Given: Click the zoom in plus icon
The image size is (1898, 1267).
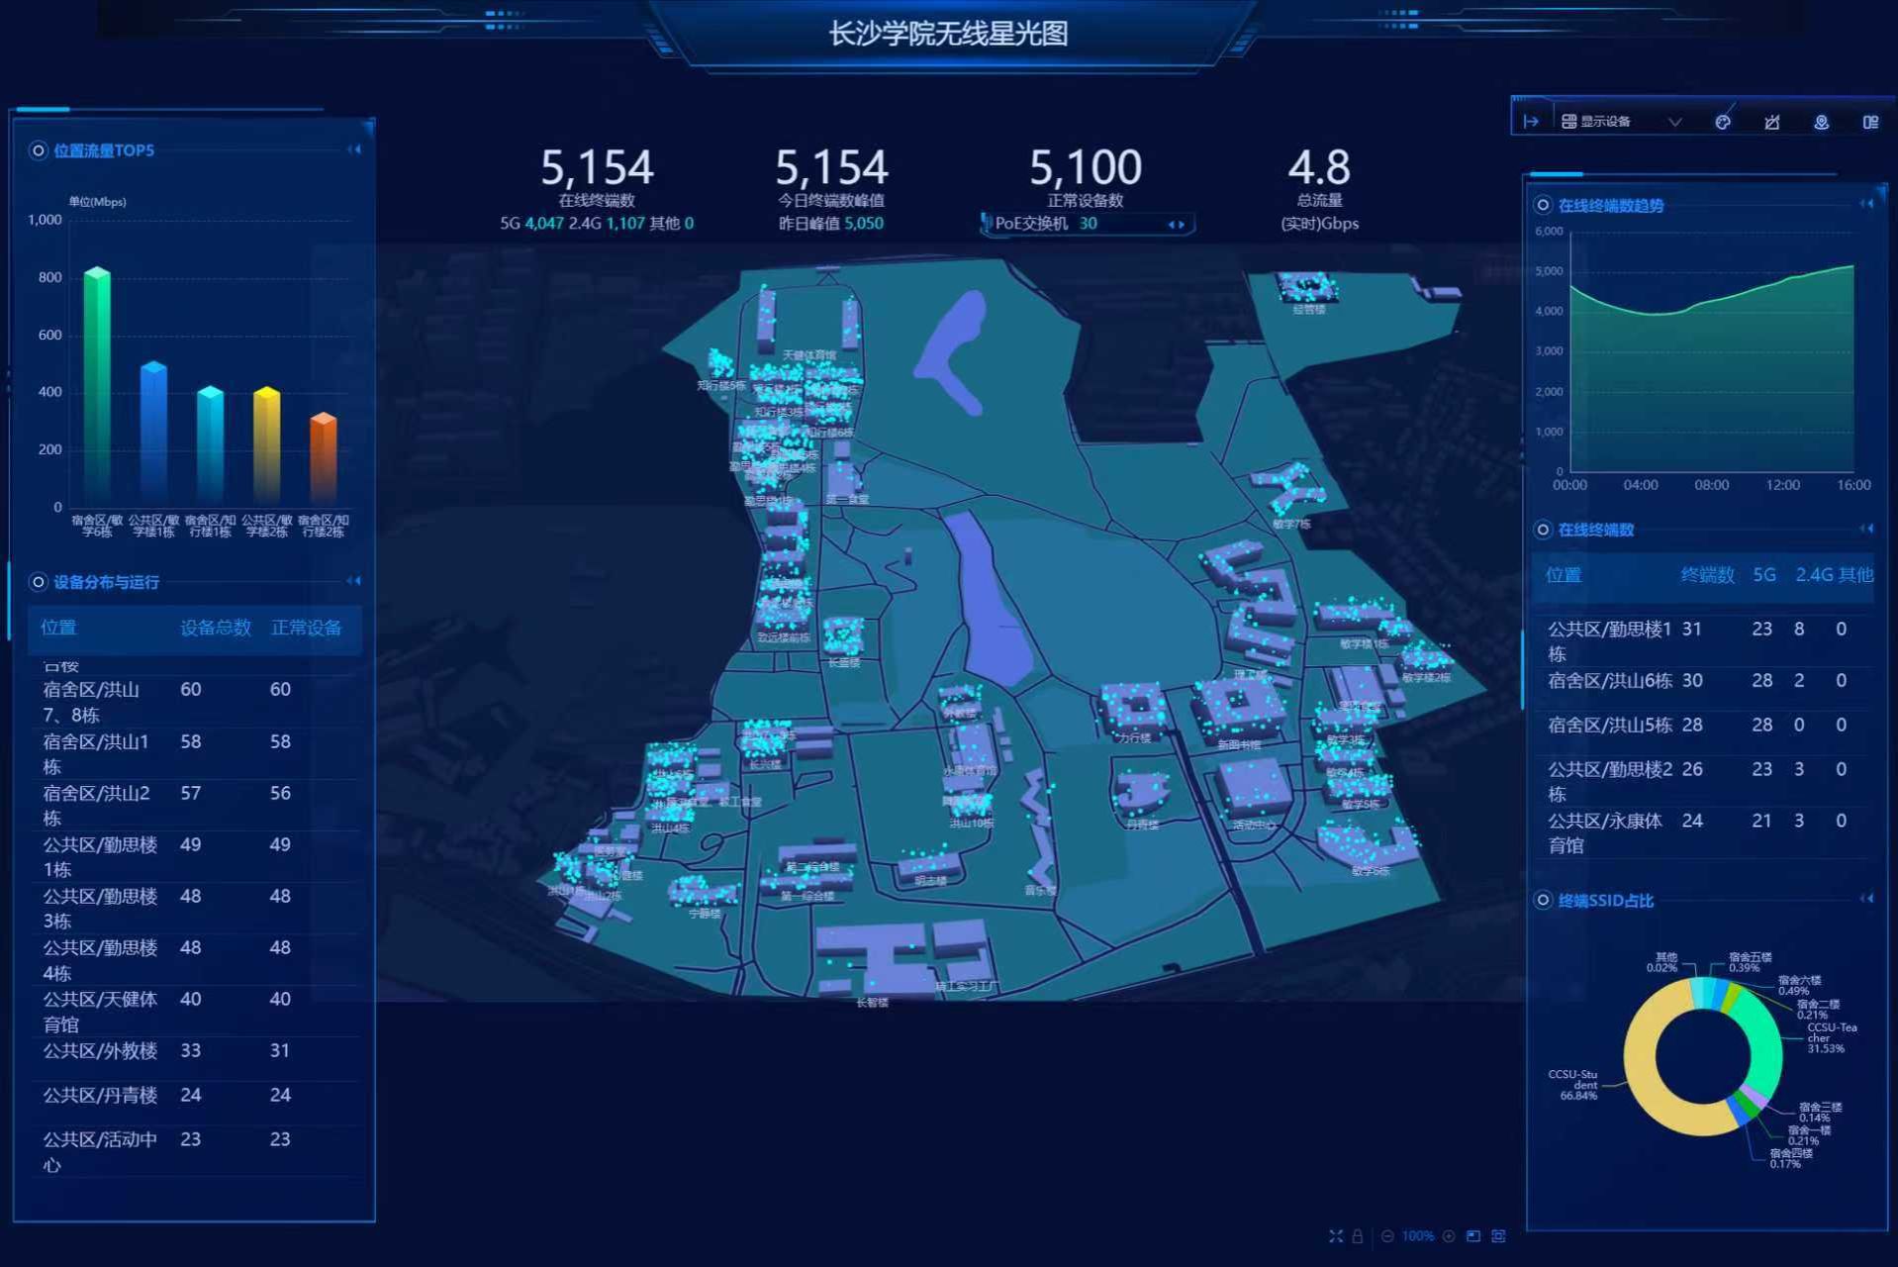Looking at the screenshot, I should 1449,1236.
